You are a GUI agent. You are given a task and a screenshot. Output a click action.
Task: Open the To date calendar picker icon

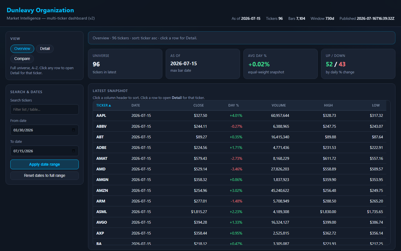pyautogui.click(x=74, y=151)
